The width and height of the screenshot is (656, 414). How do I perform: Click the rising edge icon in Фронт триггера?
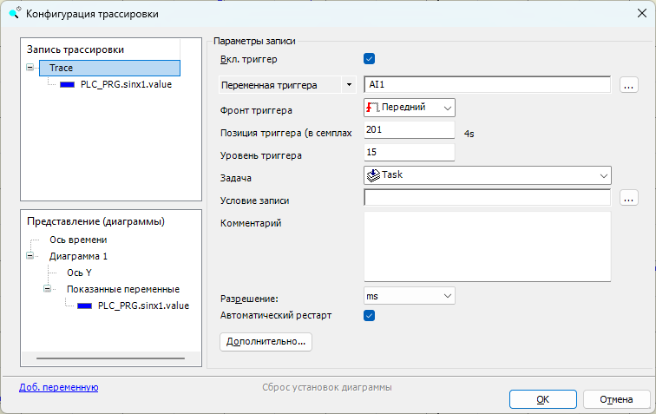pyautogui.click(x=373, y=108)
